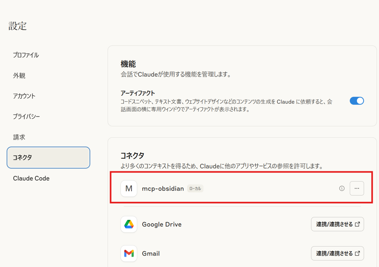379x267 pixels.
Task: Select the コネクタ sidebar item
Action: (x=48, y=158)
